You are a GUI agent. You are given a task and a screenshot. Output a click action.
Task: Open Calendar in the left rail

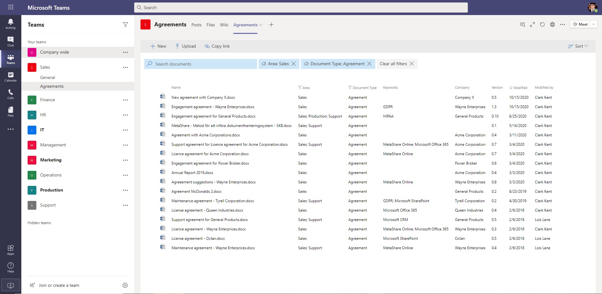click(x=11, y=76)
